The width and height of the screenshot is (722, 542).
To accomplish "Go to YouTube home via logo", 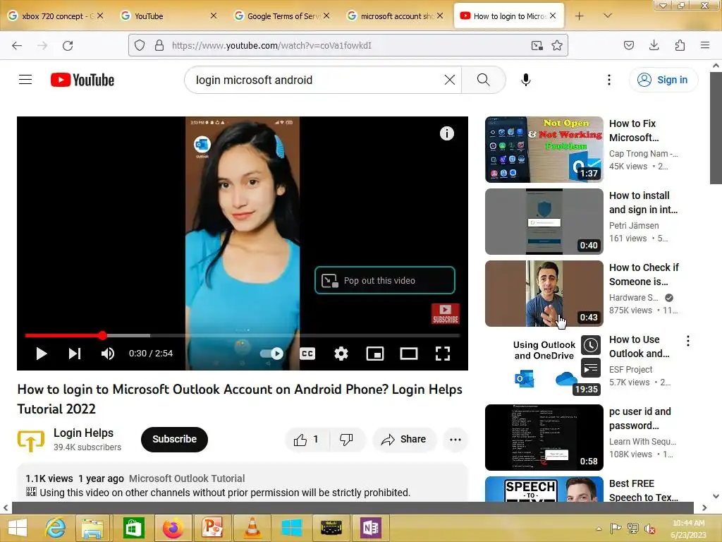I will [82, 80].
